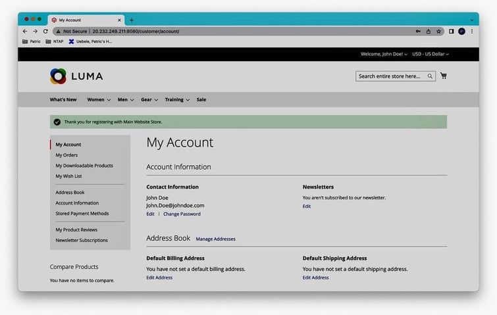Image resolution: width=497 pixels, height=315 pixels.
Task: Open Manage Addresses link
Action: tap(215, 239)
